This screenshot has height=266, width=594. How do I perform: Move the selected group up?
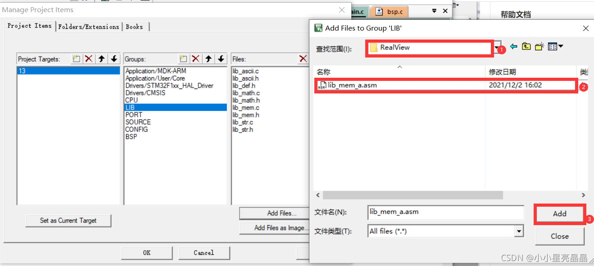(209, 59)
